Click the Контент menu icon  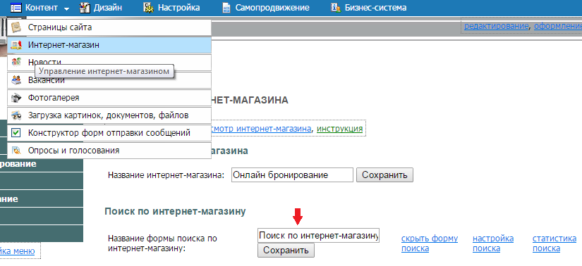point(16,8)
